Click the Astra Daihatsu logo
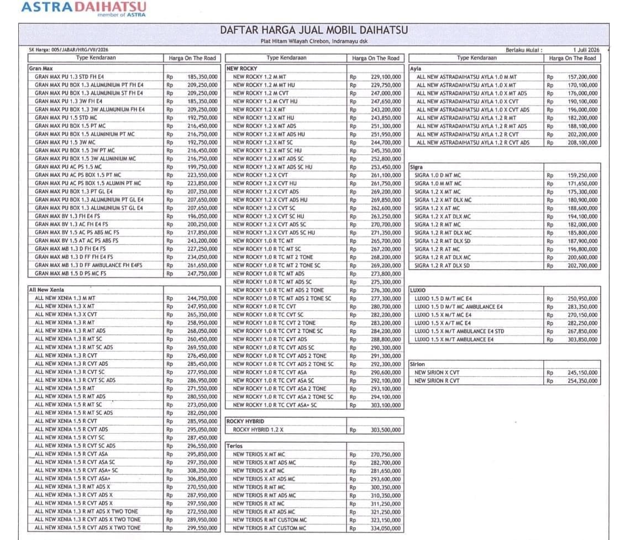The image size is (630, 540). (x=83, y=8)
